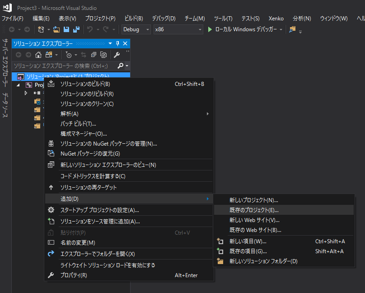The image size is (365, 293).
Task: Click the undo arrow icon
Action: tap(90, 29)
